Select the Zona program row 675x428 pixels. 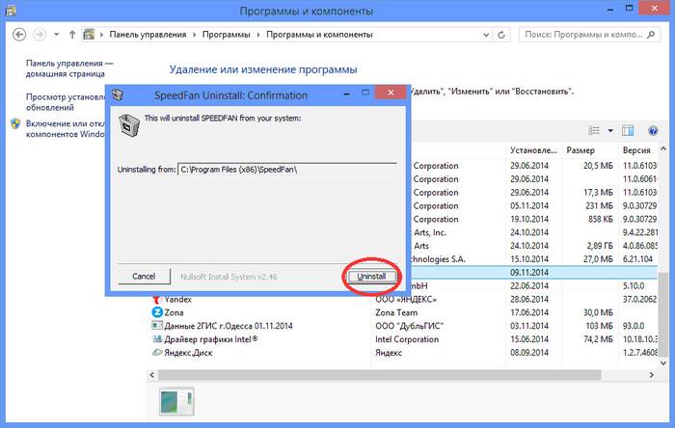point(402,312)
